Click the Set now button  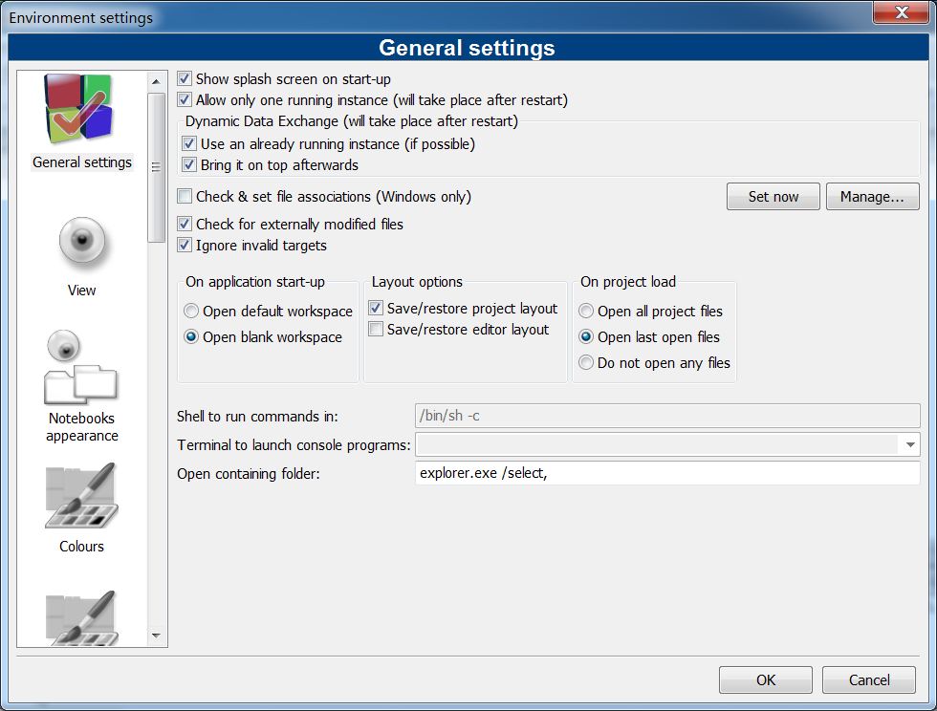[x=773, y=197]
